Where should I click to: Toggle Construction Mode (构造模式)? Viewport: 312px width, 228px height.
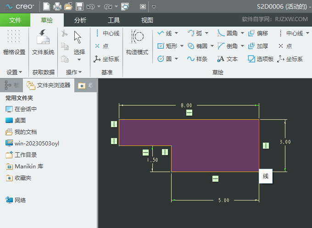(137, 42)
